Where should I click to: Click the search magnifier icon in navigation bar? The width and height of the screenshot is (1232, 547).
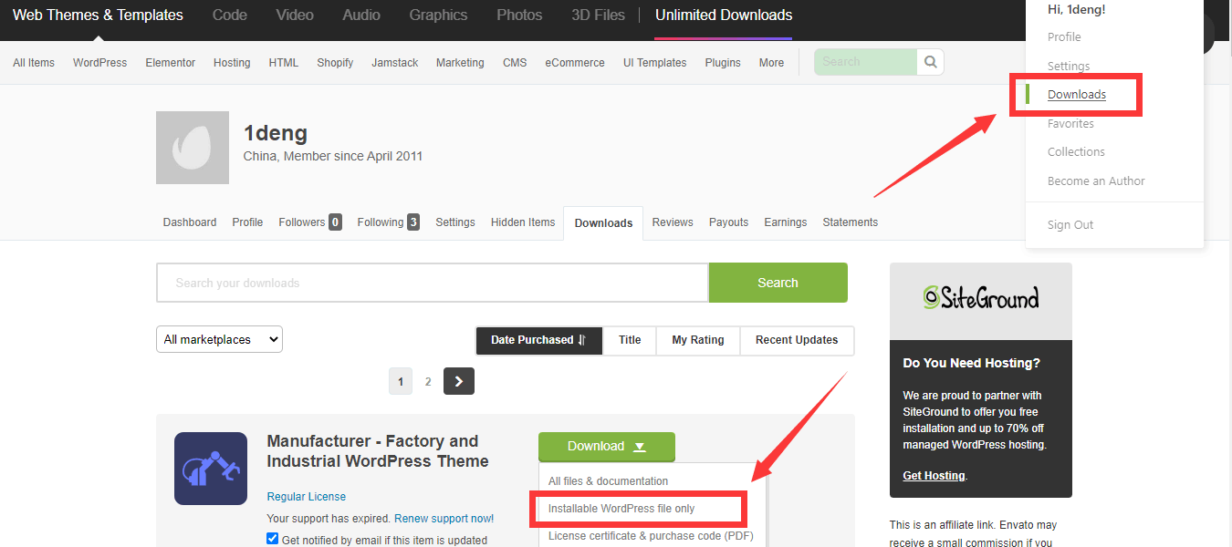930,62
